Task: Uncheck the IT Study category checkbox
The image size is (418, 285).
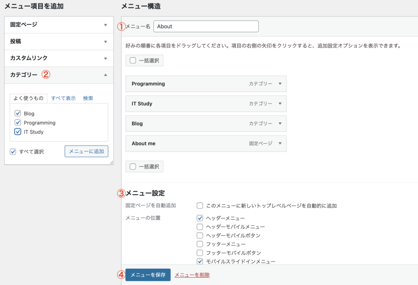Action: click(18, 132)
